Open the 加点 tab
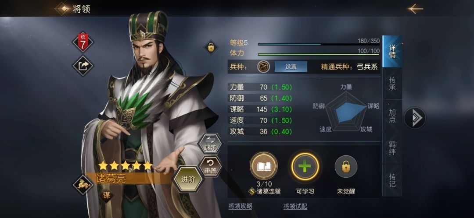The height and width of the screenshot is (218, 474). pyautogui.click(x=392, y=116)
